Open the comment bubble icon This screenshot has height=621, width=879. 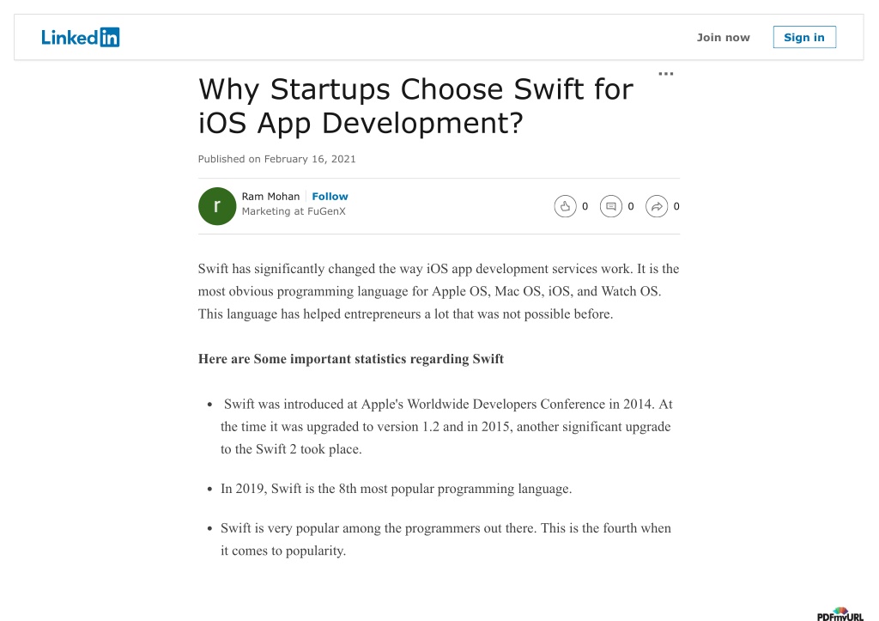[x=611, y=206]
